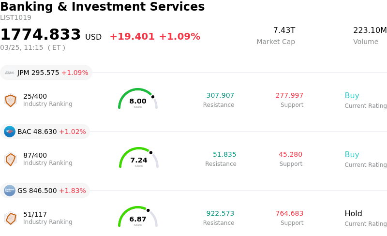Open the BAC 48.630 ticker chip
The height and width of the screenshot is (236, 387).
[45, 132]
